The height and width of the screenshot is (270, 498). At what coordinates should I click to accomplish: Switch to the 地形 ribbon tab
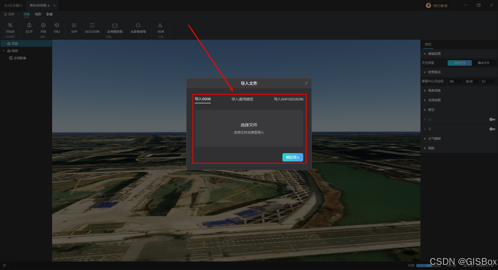coord(38,14)
